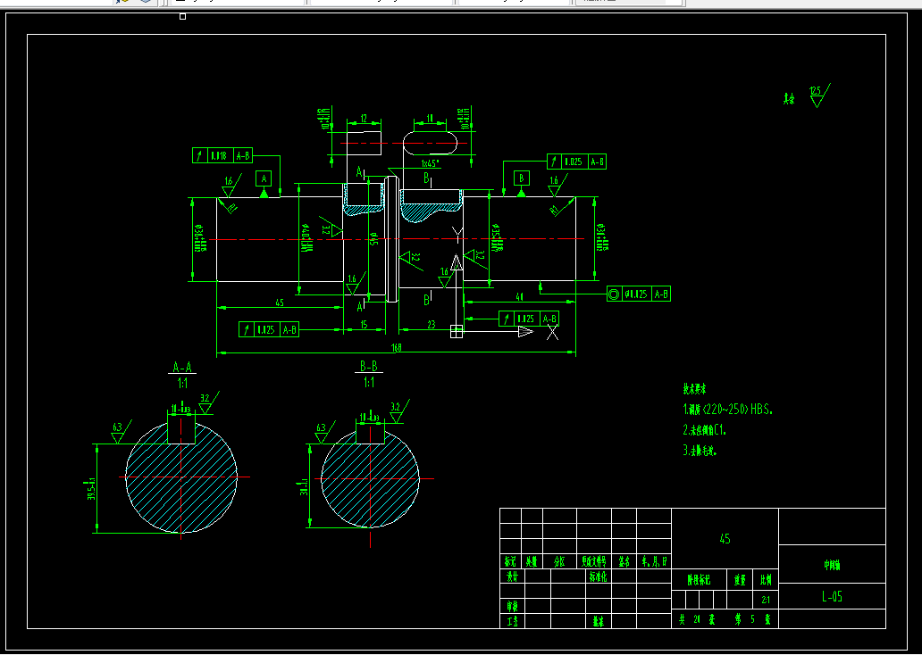
Task: Select the rounded keyway slot outline at top
Action: point(431,144)
